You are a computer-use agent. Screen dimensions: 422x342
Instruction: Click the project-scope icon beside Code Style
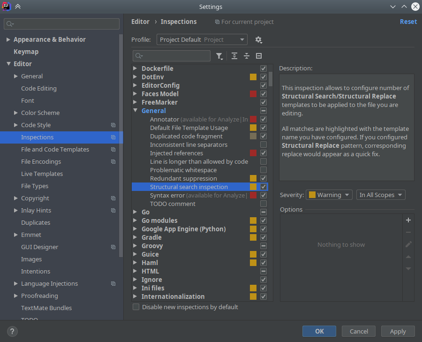(x=113, y=125)
